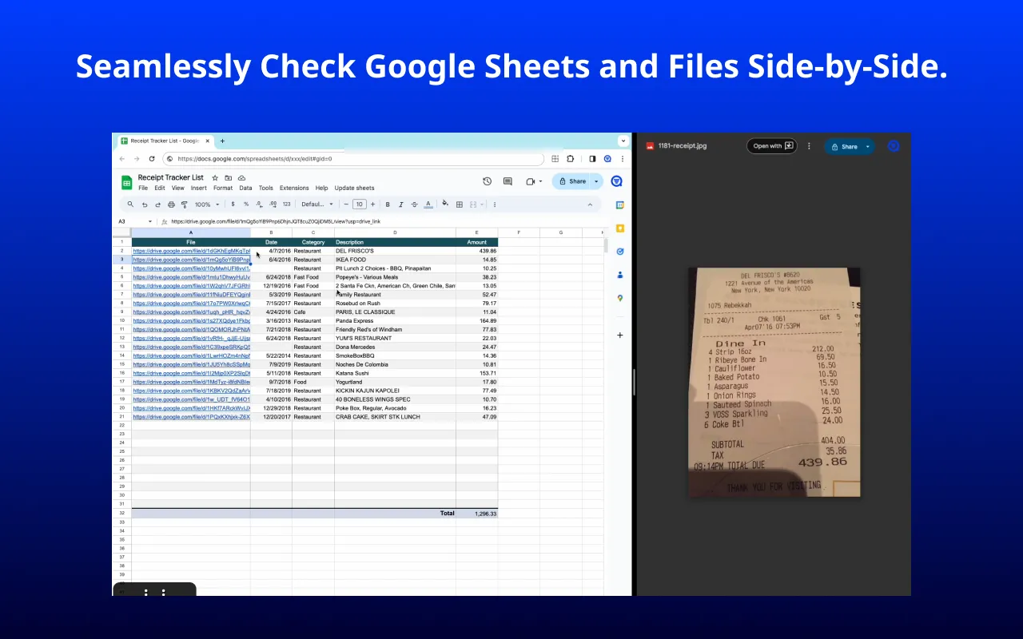
Task: Expand the Share button dropdown arrow
Action: coord(595,181)
